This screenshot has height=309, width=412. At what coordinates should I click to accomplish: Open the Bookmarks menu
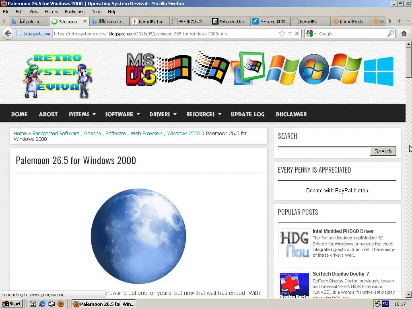tap(75, 12)
